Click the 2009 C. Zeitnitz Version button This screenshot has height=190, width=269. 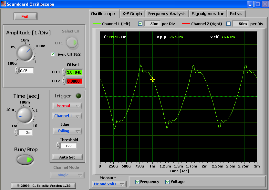[44, 185]
